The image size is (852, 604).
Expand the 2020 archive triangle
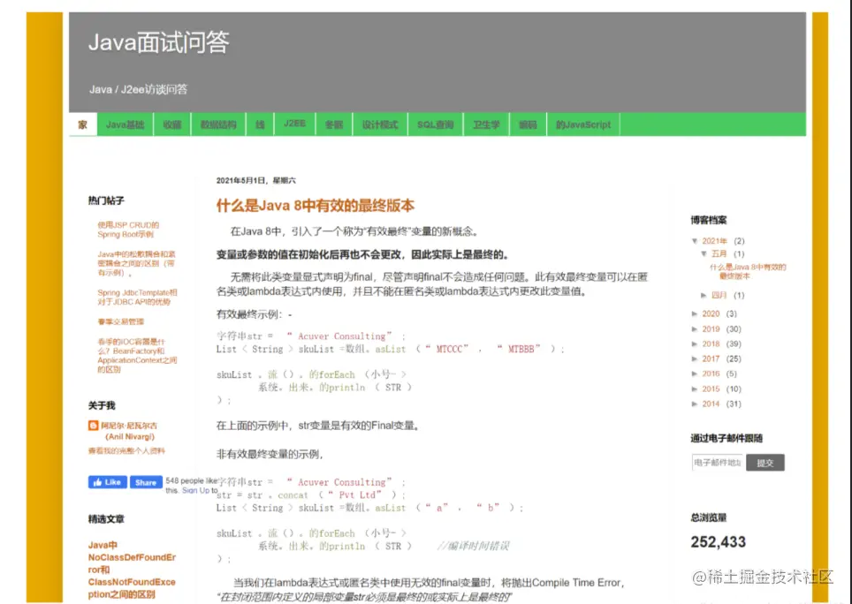[x=695, y=313]
